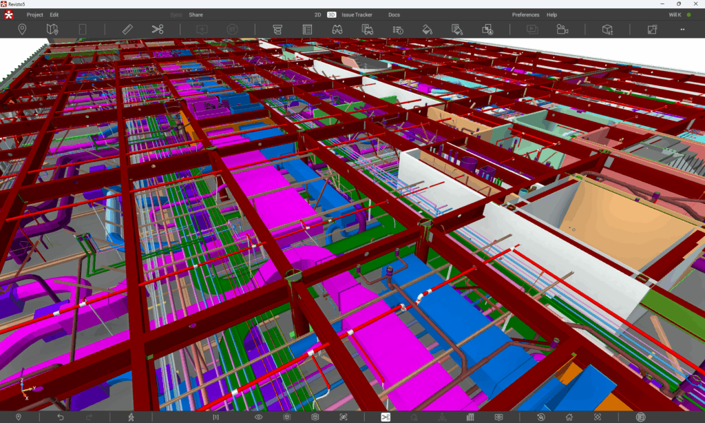Click the location pin icon in top toolbar
705x423 pixels.
click(22, 29)
